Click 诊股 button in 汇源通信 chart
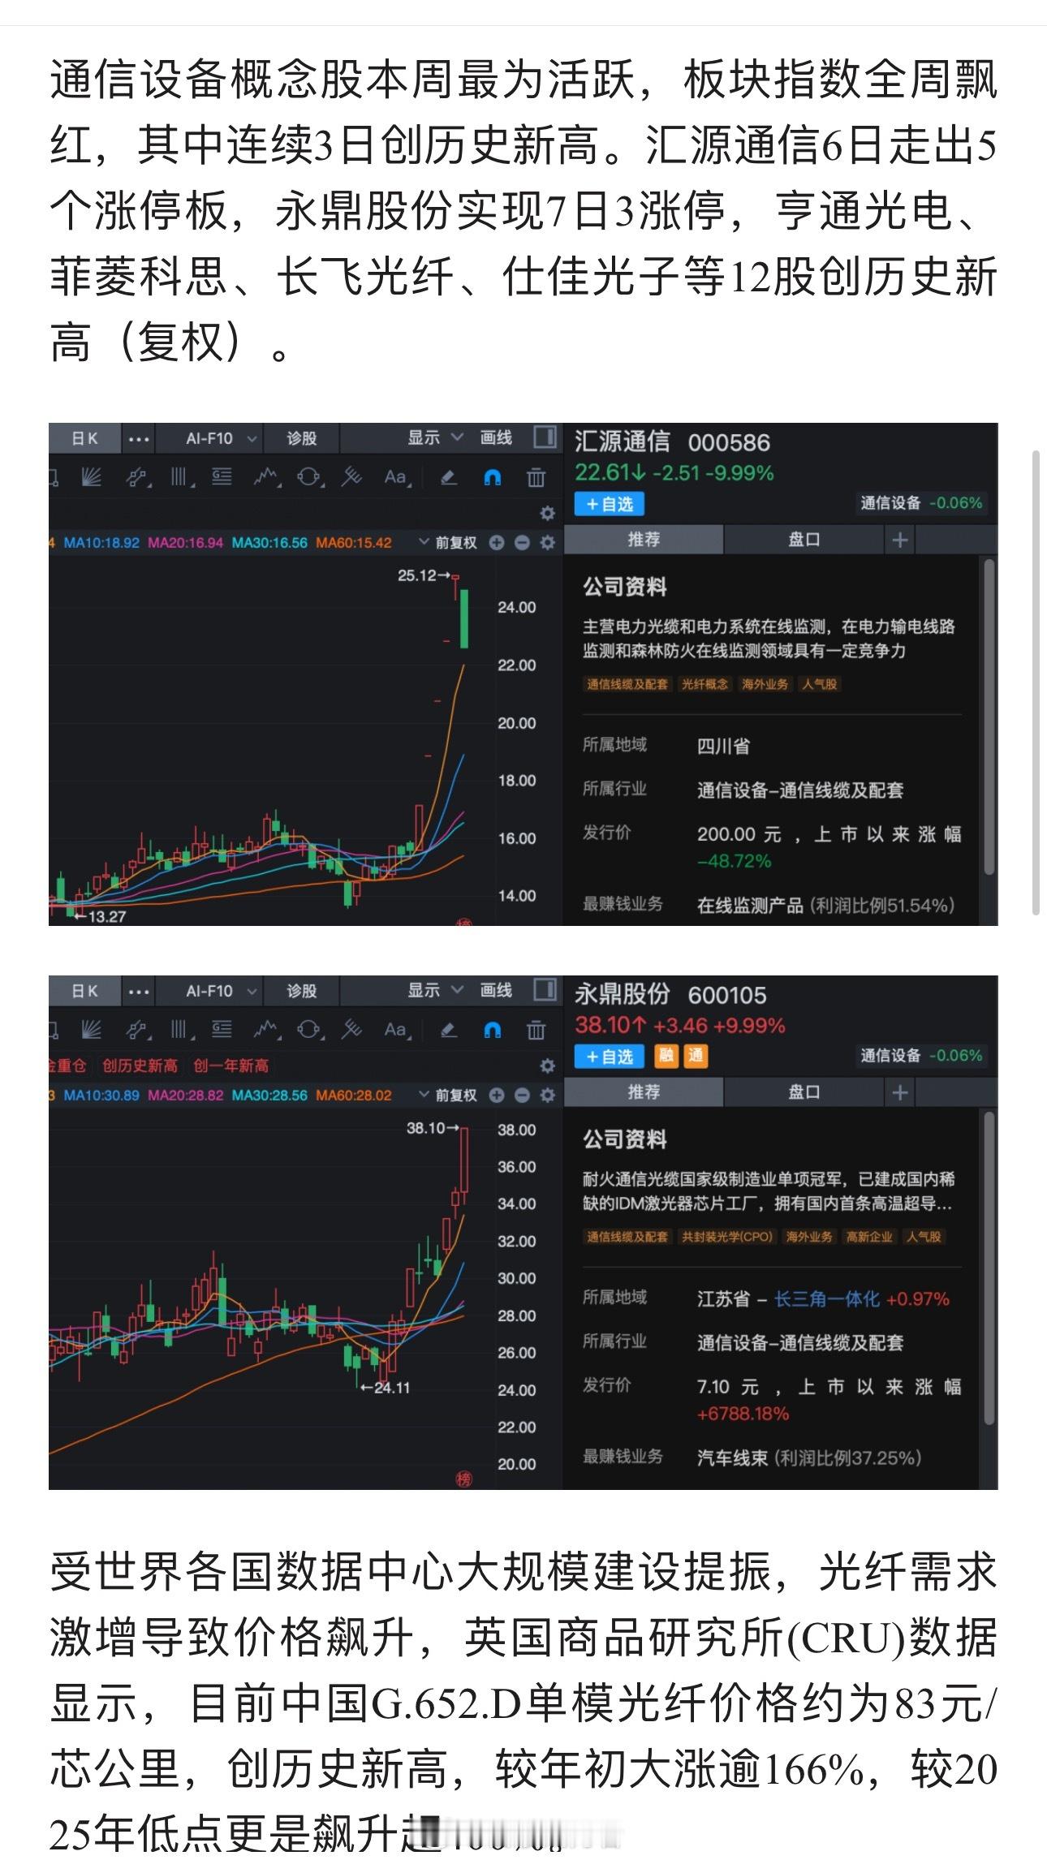Image resolution: width=1047 pixels, height=1860 pixels. coord(301,439)
